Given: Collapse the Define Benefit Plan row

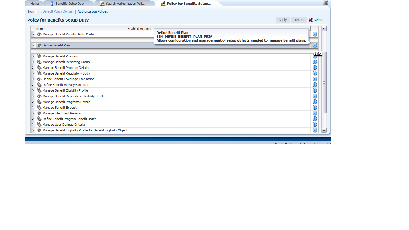Looking at the screenshot, I should 33,45.
